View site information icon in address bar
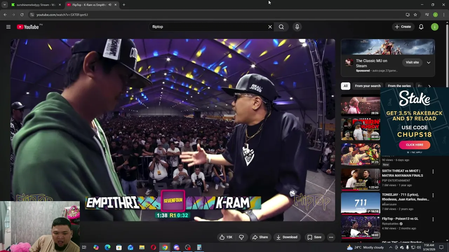Viewport: 449px width, 252px height. pyautogui.click(x=32, y=15)
